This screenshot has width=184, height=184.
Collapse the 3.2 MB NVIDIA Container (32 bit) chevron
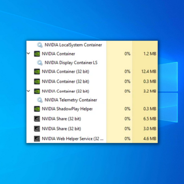[x=28, y=91]
